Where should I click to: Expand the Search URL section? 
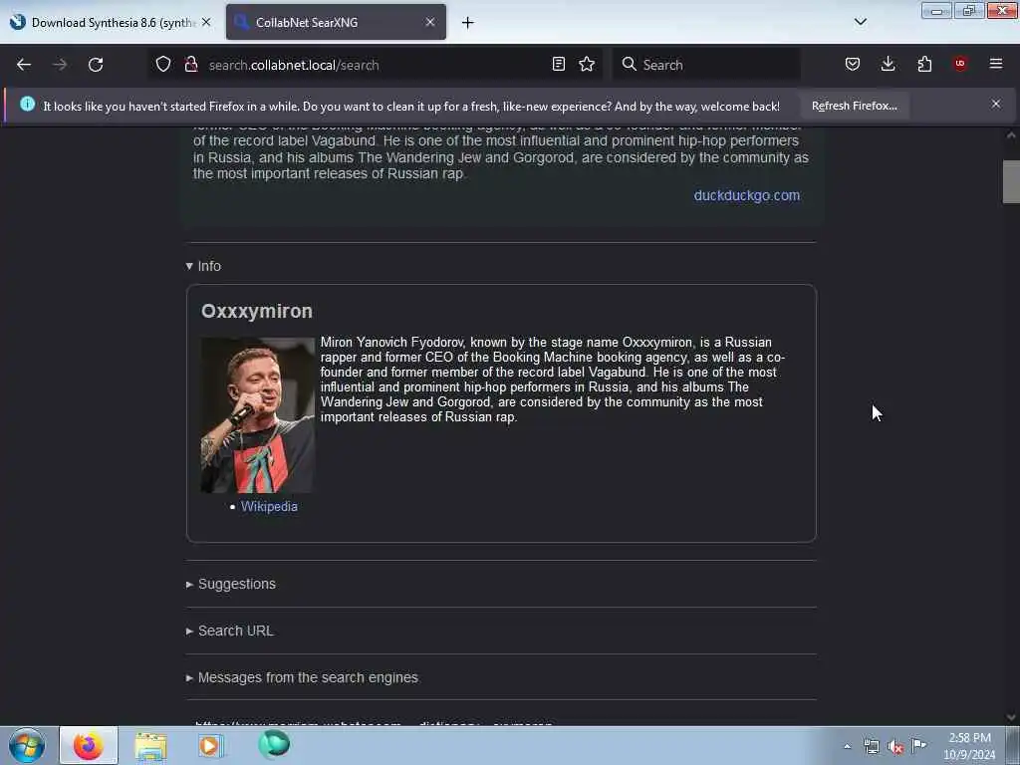point(230,631)
